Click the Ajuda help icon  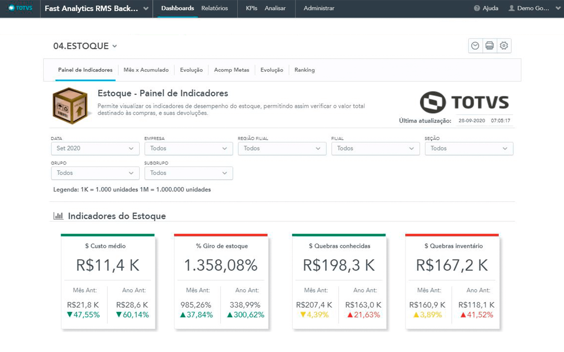click(477, 8)
